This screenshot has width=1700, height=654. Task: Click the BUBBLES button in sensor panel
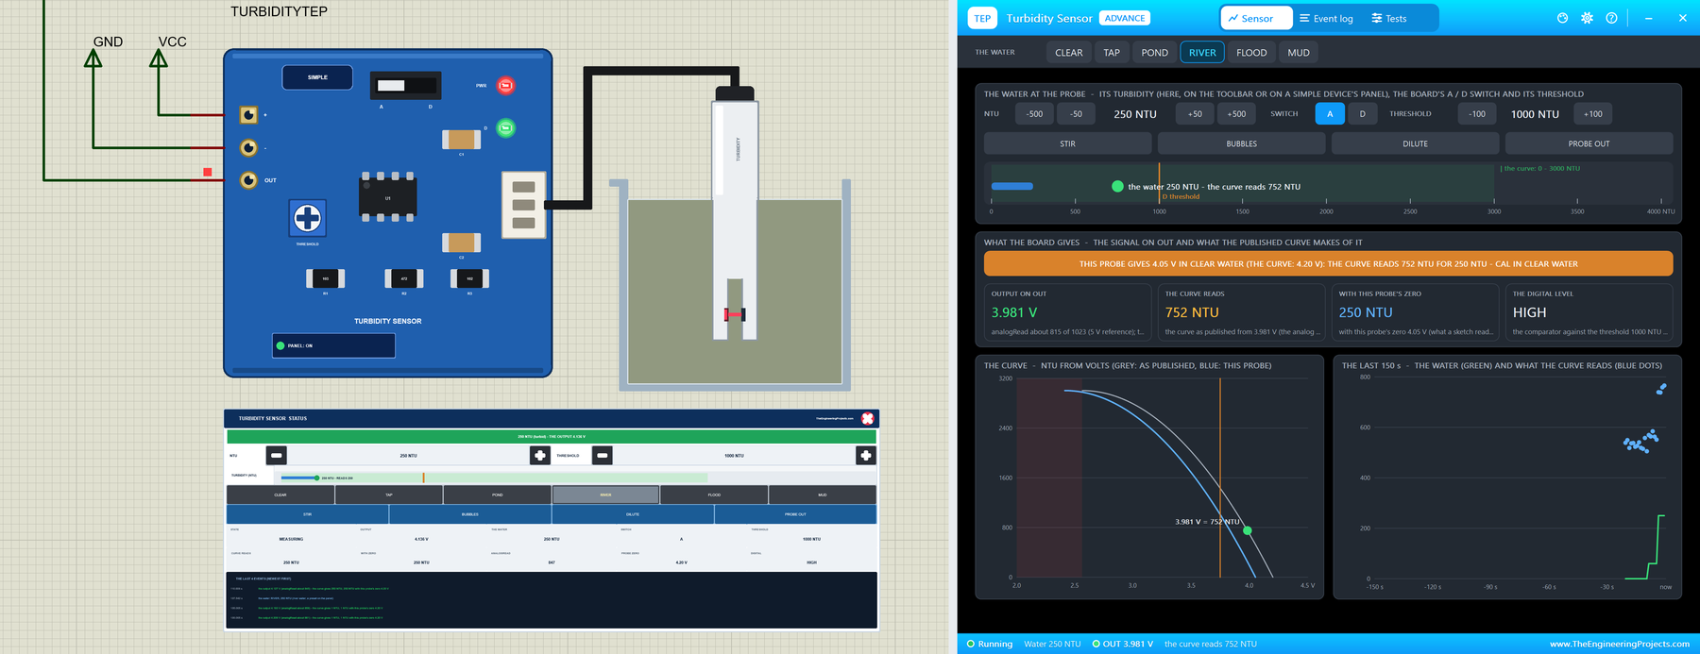[1241, 143]
